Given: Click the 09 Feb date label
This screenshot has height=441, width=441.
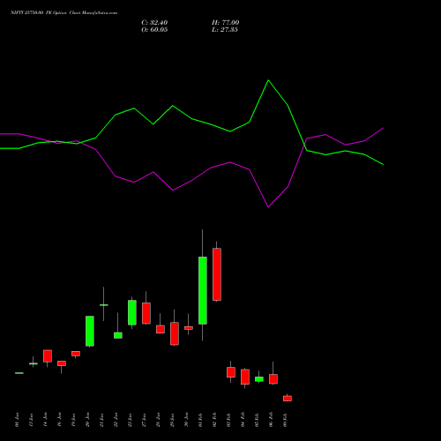Looking at the screenshot, I should pos(285,420).
